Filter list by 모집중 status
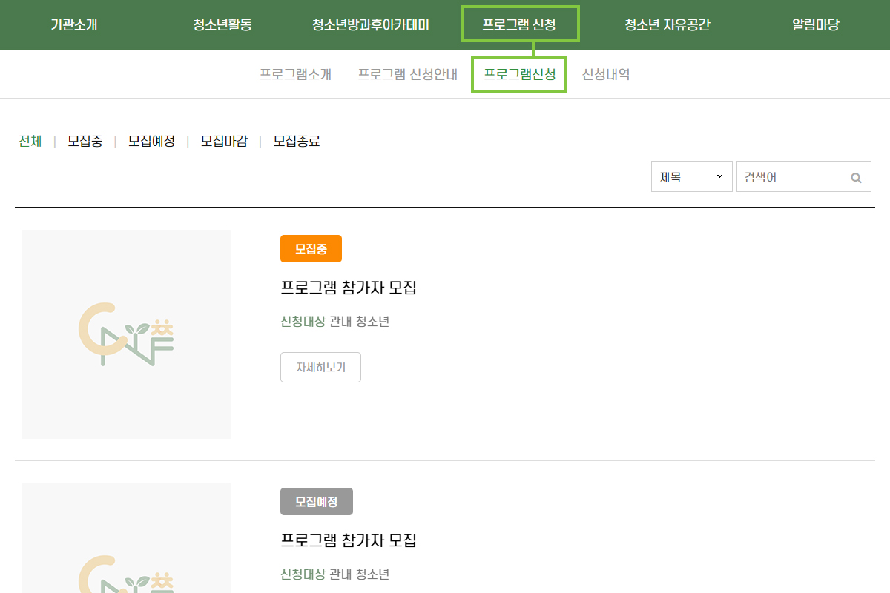890x593 pixels. 85,141
